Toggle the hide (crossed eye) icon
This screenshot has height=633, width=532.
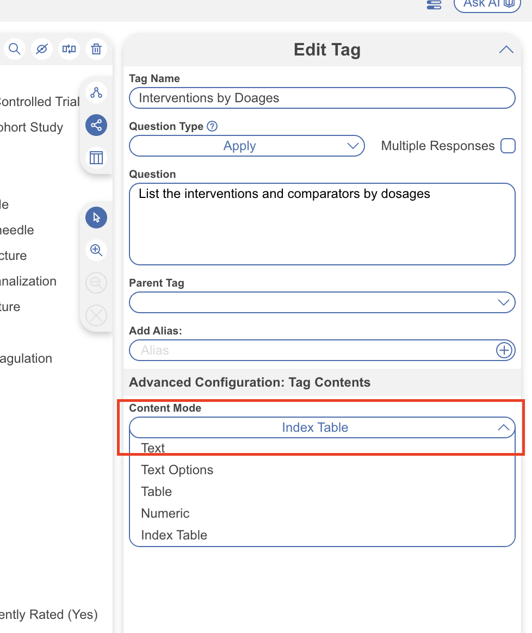click(x=41, y=49)
